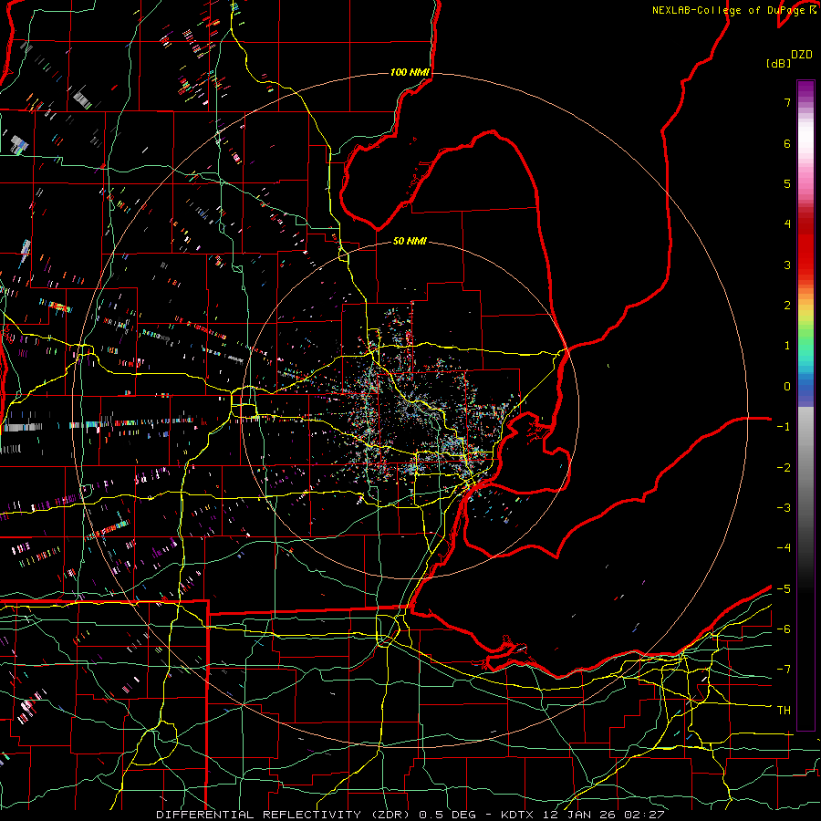This screenshot has height=821, width=821.
Task: Click the "0.5 DEG" elevation angle text
Action: pos(448,815)
